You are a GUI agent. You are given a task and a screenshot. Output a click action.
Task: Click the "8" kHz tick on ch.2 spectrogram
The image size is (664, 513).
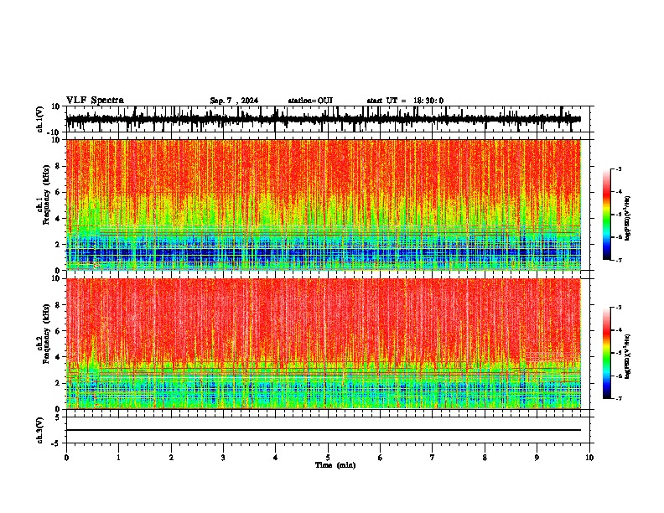point(59,305)
